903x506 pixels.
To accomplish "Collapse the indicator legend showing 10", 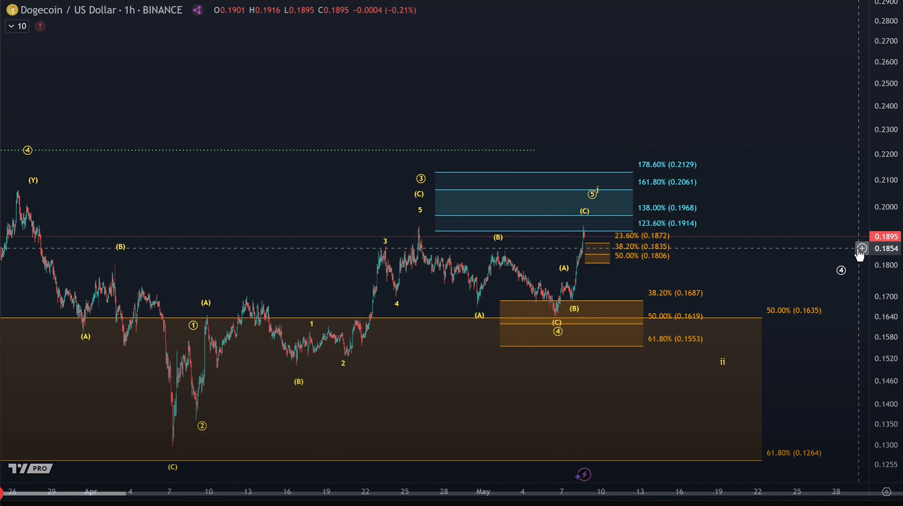I will [17, 26].
